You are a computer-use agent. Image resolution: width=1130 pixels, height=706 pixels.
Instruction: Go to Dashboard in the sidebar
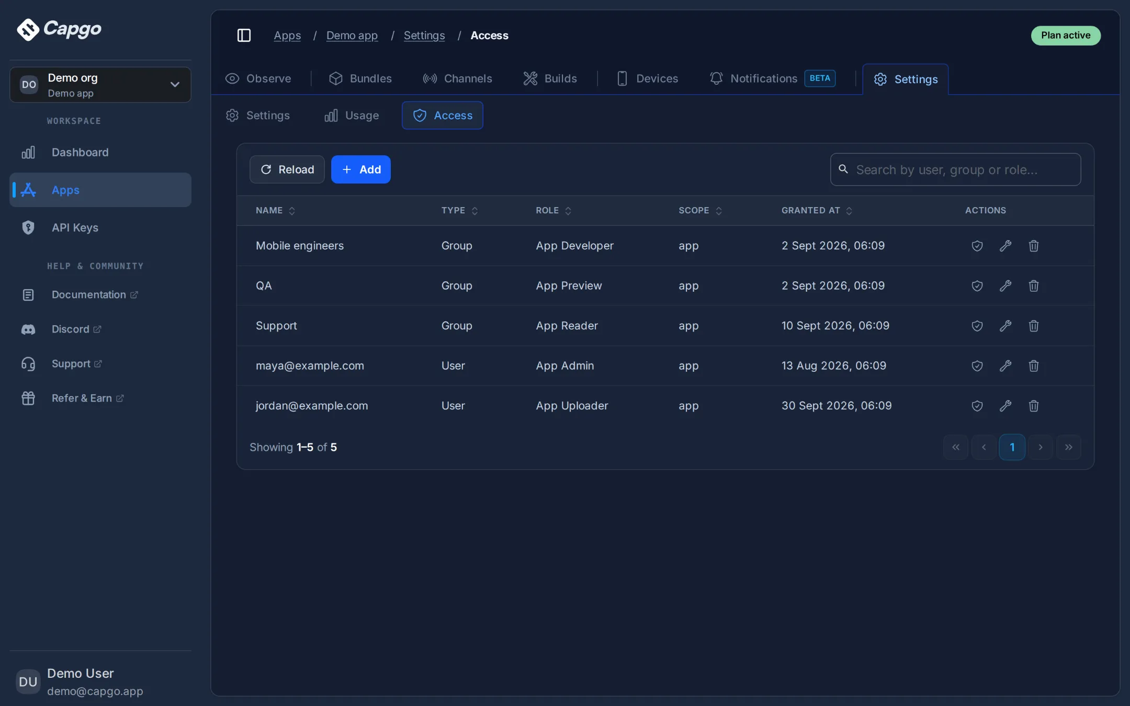(100, 152)
